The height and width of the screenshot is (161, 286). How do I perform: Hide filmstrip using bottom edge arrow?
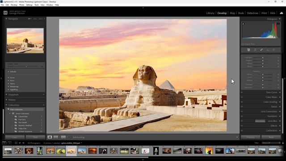tap(143, 160)
